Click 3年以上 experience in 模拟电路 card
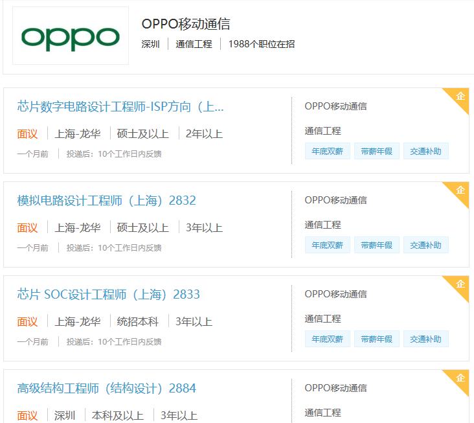The image size is (474, 423). click(x=204, y=227)
